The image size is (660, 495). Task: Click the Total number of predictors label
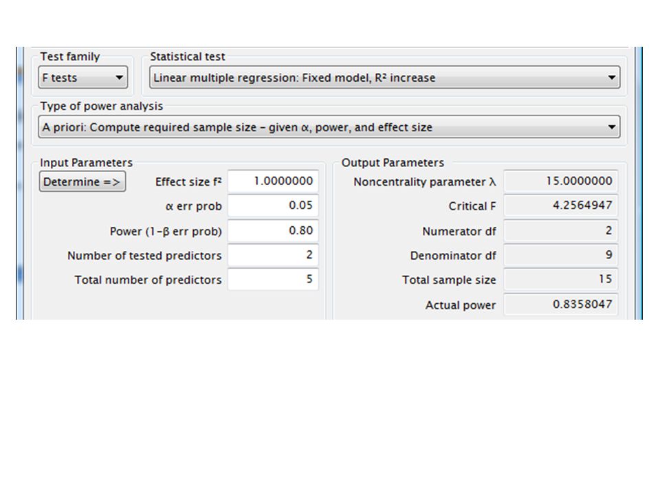tap(148, 280)
